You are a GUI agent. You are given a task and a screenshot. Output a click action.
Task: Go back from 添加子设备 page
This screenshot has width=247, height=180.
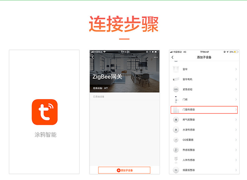point(173,57)
